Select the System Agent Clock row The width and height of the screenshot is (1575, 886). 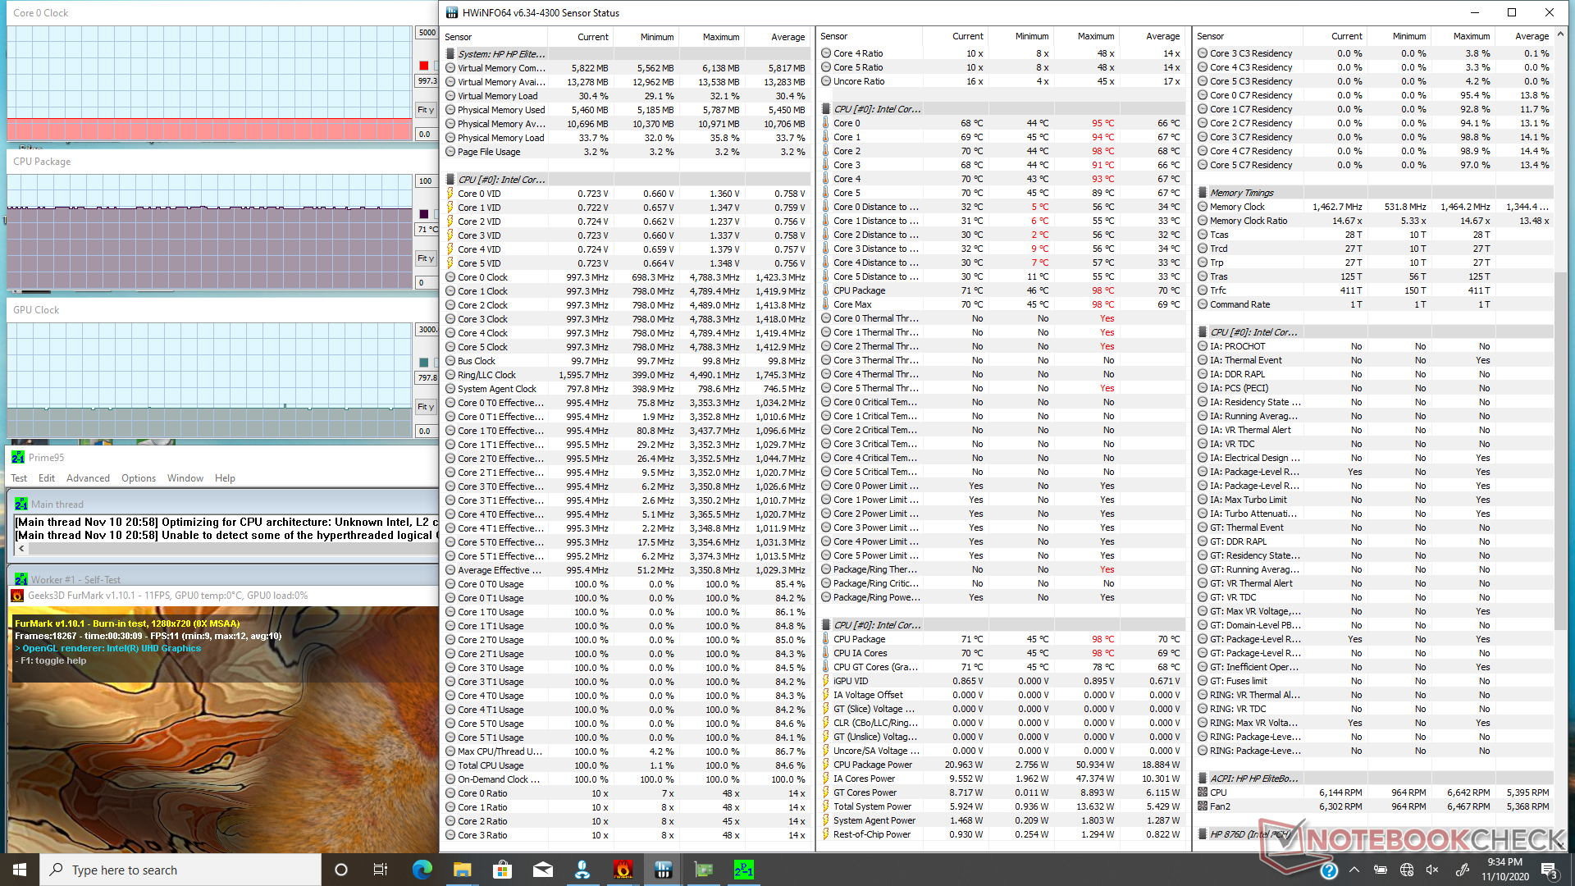click(x=627, y=389)
